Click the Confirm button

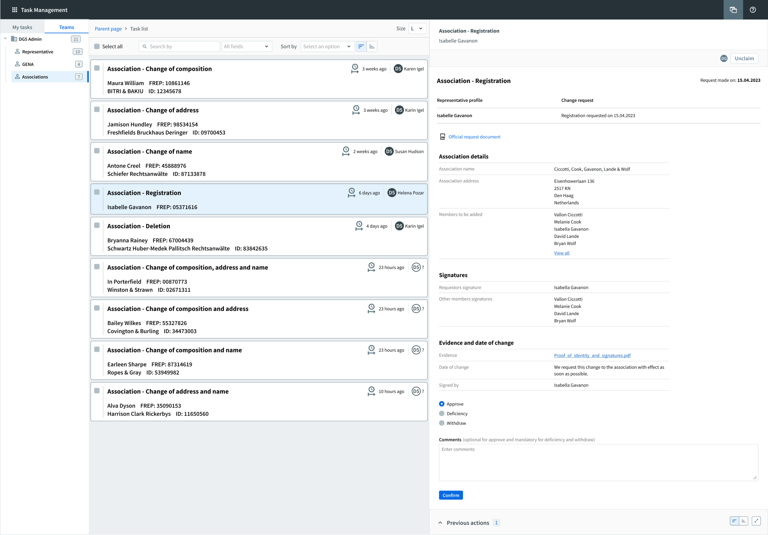click(x=451, y=495)
